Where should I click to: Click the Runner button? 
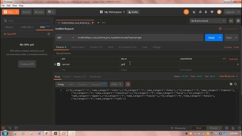[x=39, y=12]
